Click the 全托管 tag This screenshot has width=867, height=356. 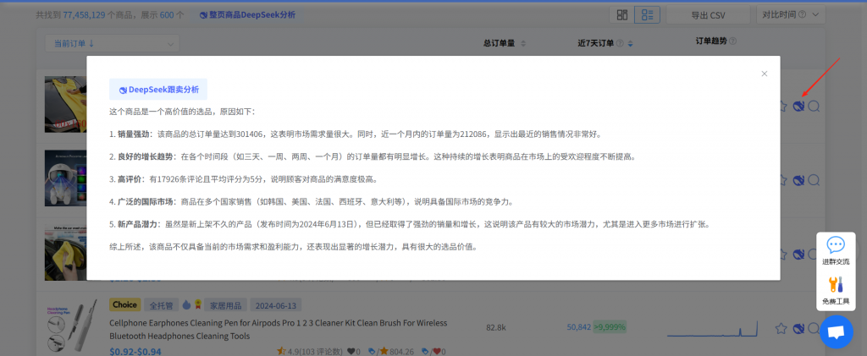point(161,304)
